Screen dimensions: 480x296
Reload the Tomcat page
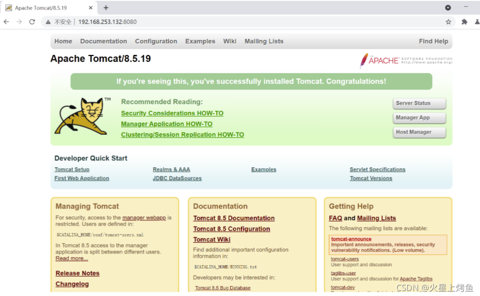tap(32, 22)
